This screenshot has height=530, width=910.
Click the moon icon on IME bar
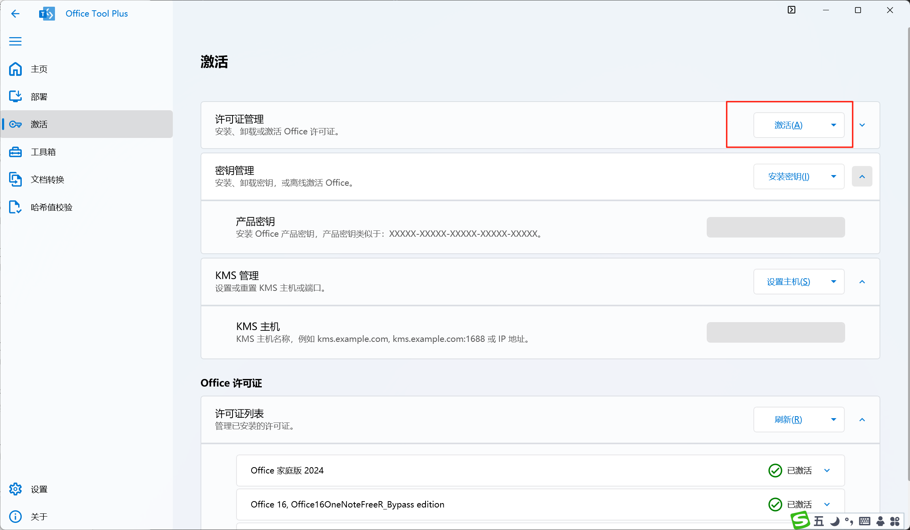tap(834, 521)
